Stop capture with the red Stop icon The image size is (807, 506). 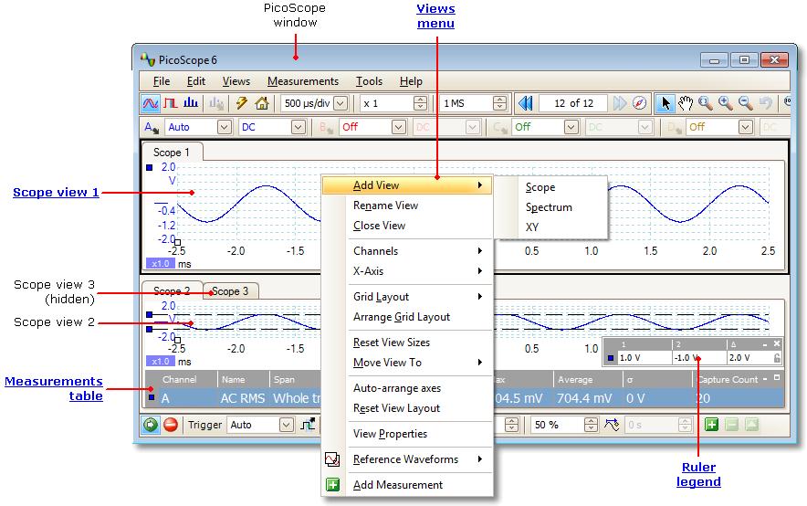(x=171, y=425)
